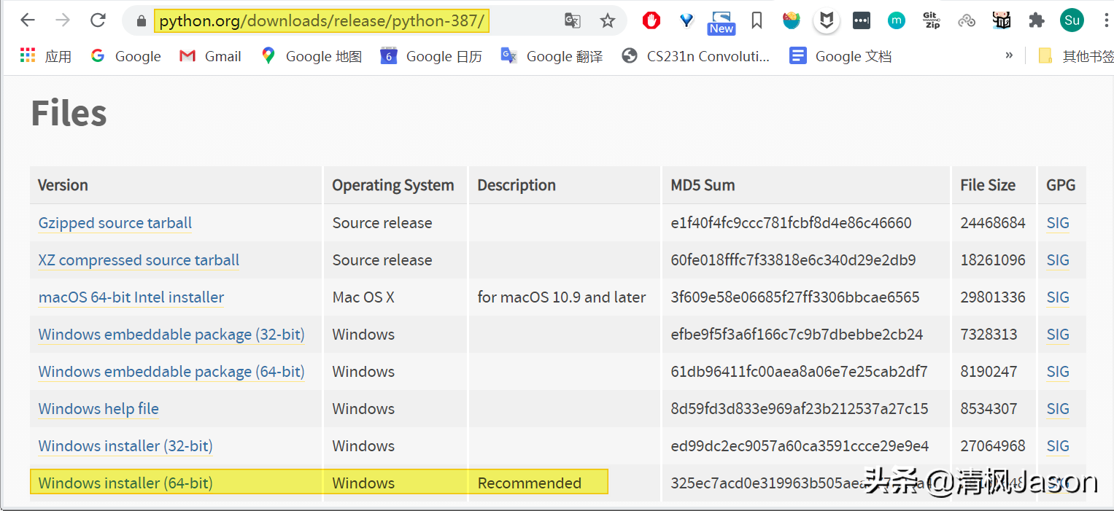Image resolution: width=1114 pixels, height=511 pixels.
Task: Click the translate page icon in address bar
Action: (573, 21)
